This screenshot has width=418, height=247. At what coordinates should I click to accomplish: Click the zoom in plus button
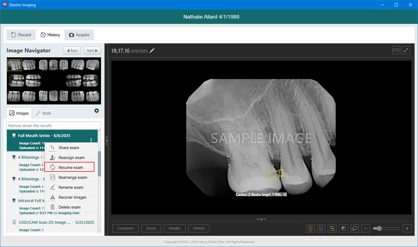click(x=407, y=228)
